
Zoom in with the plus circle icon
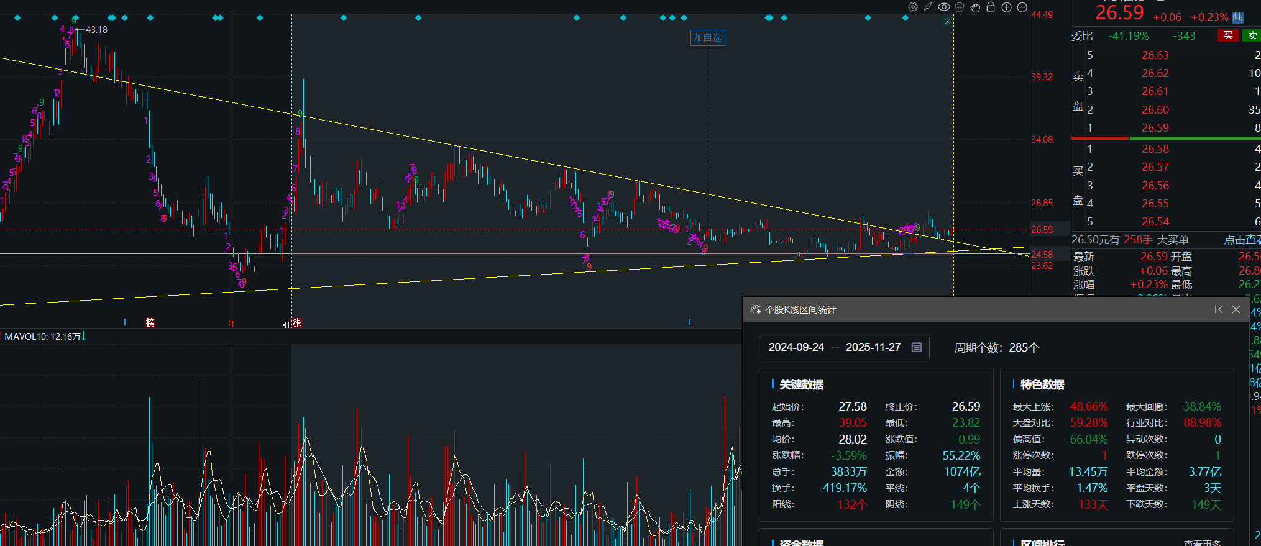1006,7
